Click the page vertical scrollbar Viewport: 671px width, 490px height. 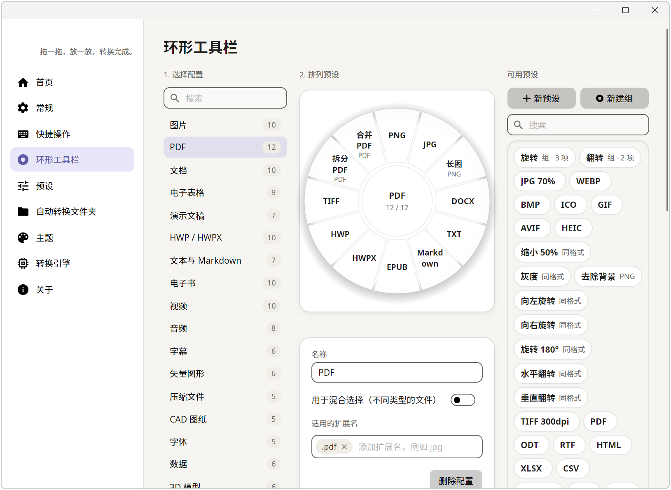point(667,120)
